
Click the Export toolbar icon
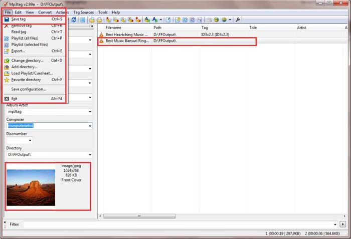[x=178, y=20]
